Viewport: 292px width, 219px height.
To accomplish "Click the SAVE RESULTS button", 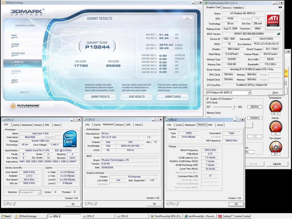I will click(x=137, y=97).
